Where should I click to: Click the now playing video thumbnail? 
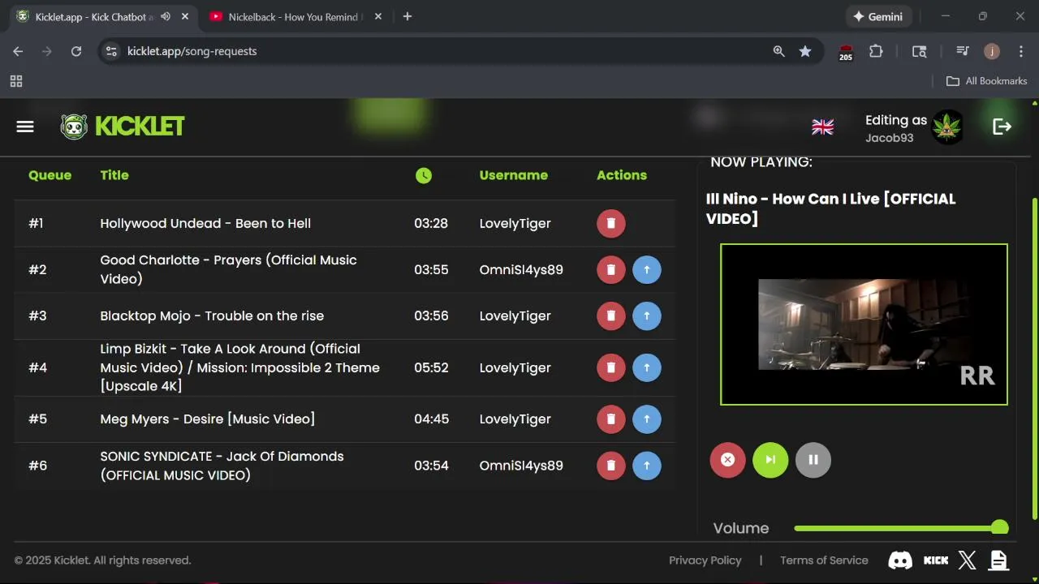coord(864,324)
